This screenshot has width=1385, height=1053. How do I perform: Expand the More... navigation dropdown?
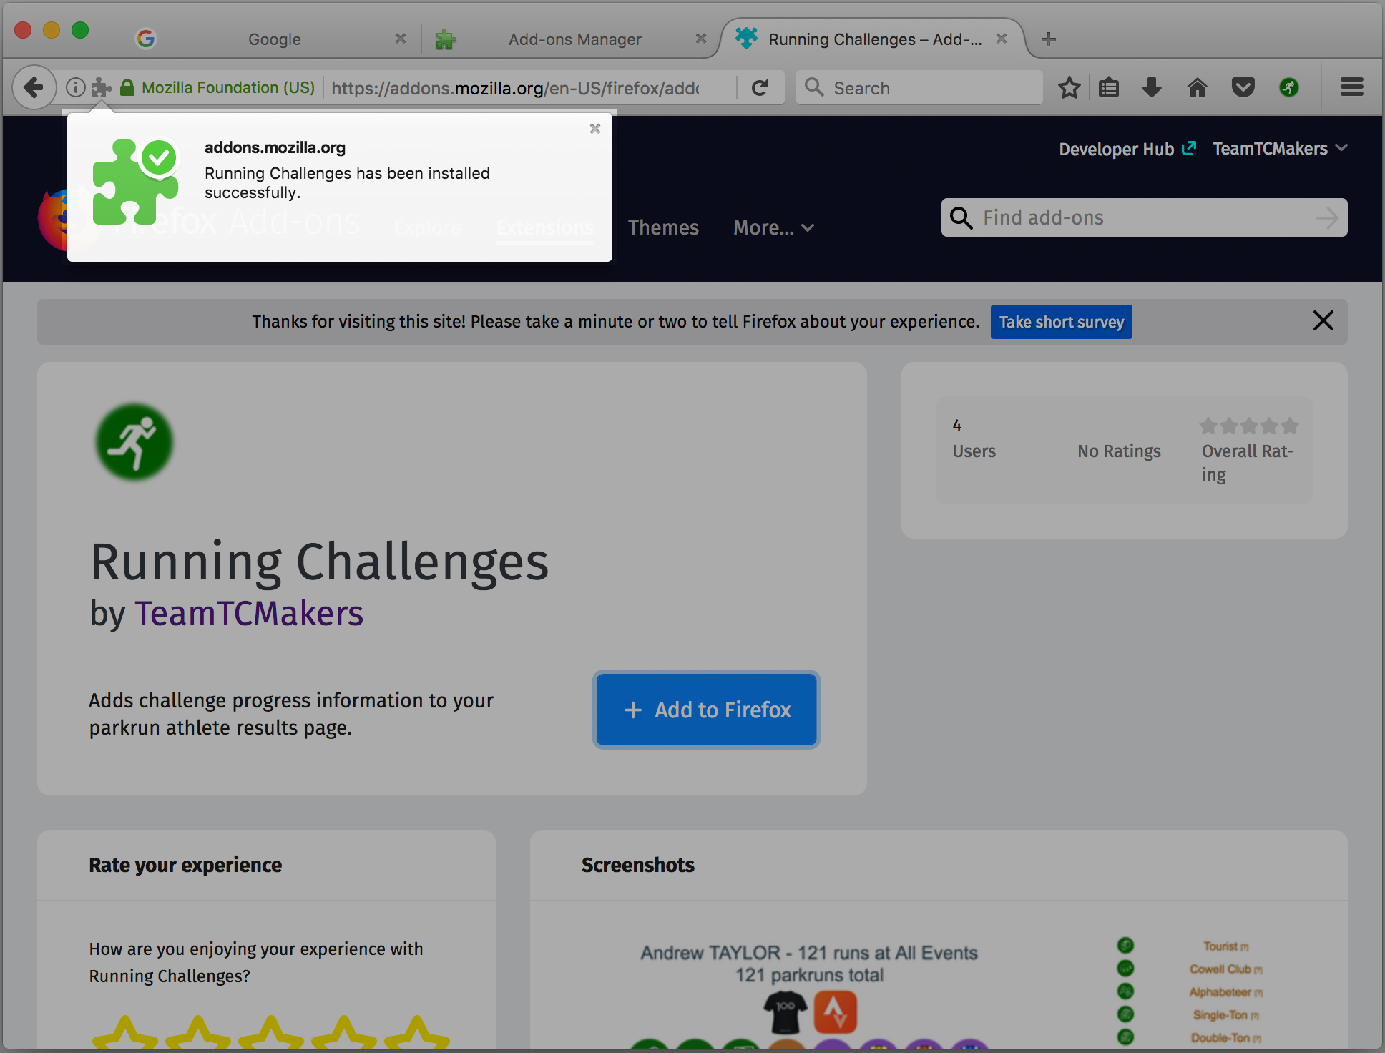[x=773, y=227]
